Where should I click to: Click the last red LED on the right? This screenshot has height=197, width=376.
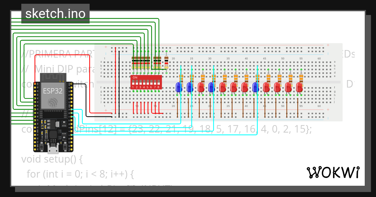pos(299,88)
